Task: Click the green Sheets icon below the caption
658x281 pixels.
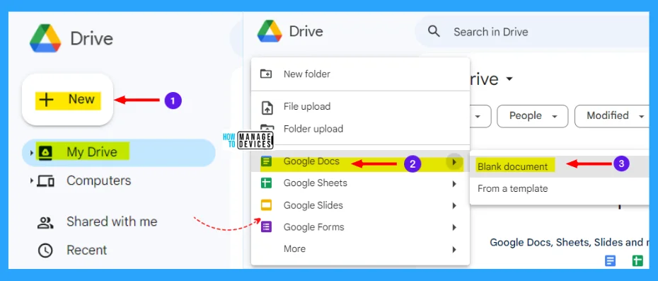Action: pos(638,261)
